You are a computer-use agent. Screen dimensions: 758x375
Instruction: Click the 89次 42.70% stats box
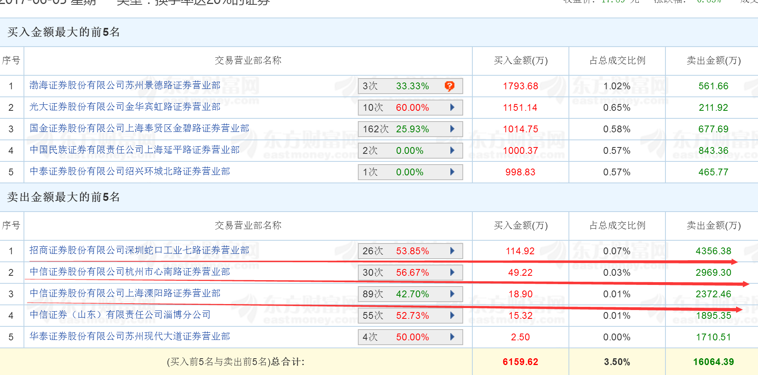pyautogui.click(x=411, y=294)
